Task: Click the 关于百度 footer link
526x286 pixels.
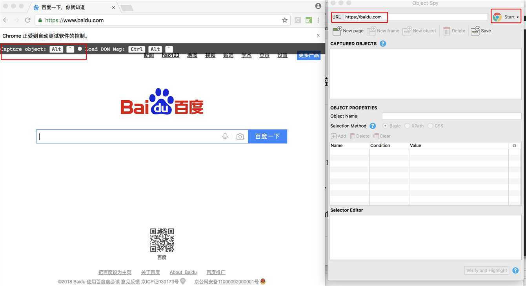Action: [151, 272]
